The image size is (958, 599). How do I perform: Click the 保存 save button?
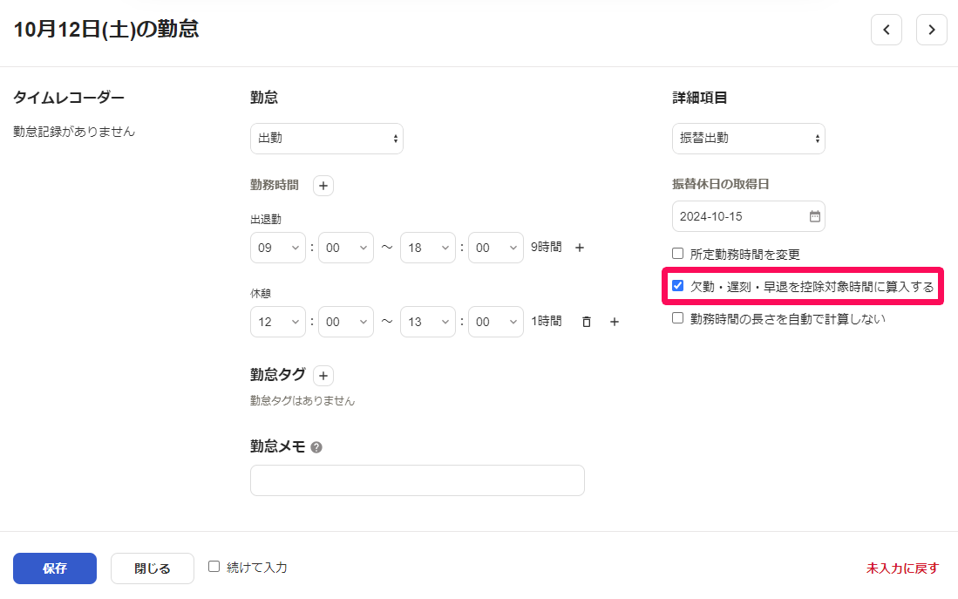[x=54, y=568]
